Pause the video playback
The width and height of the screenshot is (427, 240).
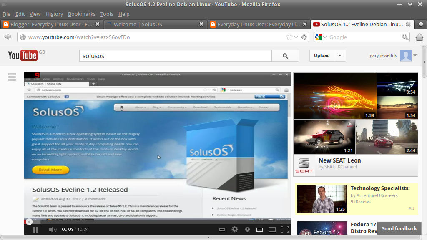(36, 230)
